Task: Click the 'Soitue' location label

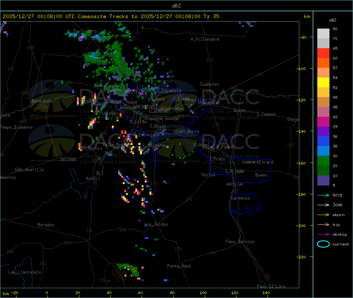Action: click(x=208, y=174)
